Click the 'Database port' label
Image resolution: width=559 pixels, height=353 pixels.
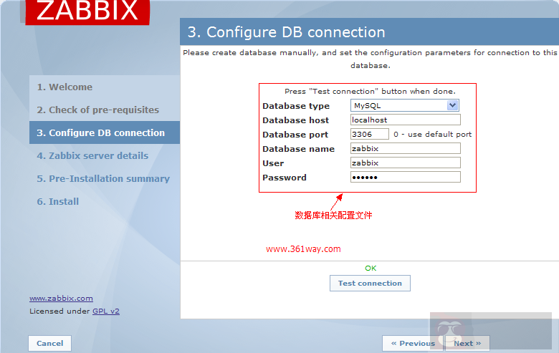[x=295, y=135]
